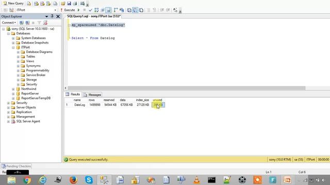Select the Synonyms folder

33,66
